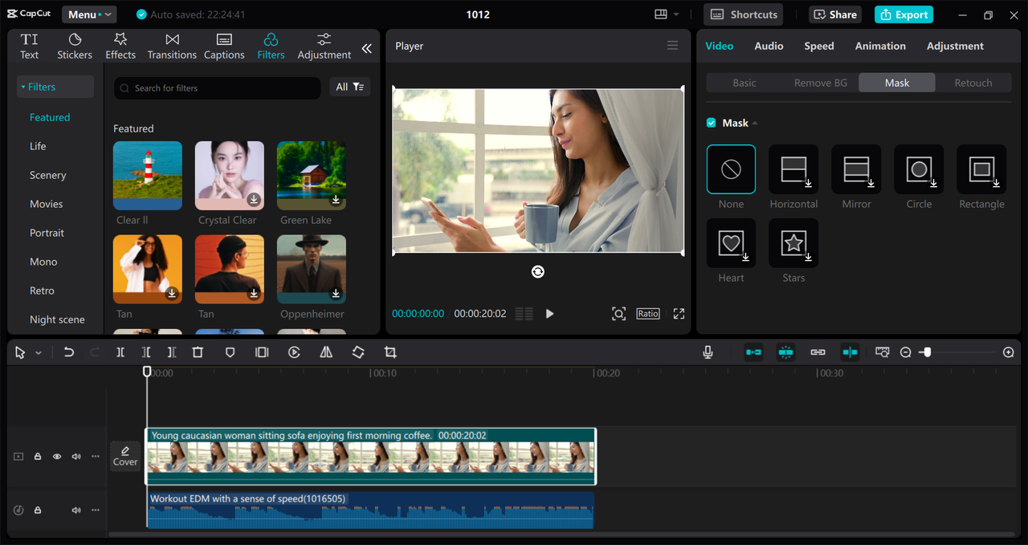Lock the audio track

pyautogui.click(x=38, y=510)
